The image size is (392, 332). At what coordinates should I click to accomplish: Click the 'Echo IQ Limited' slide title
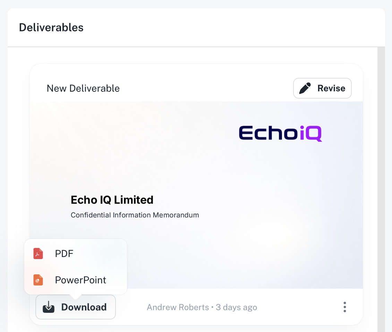click(x=112, y=200)
